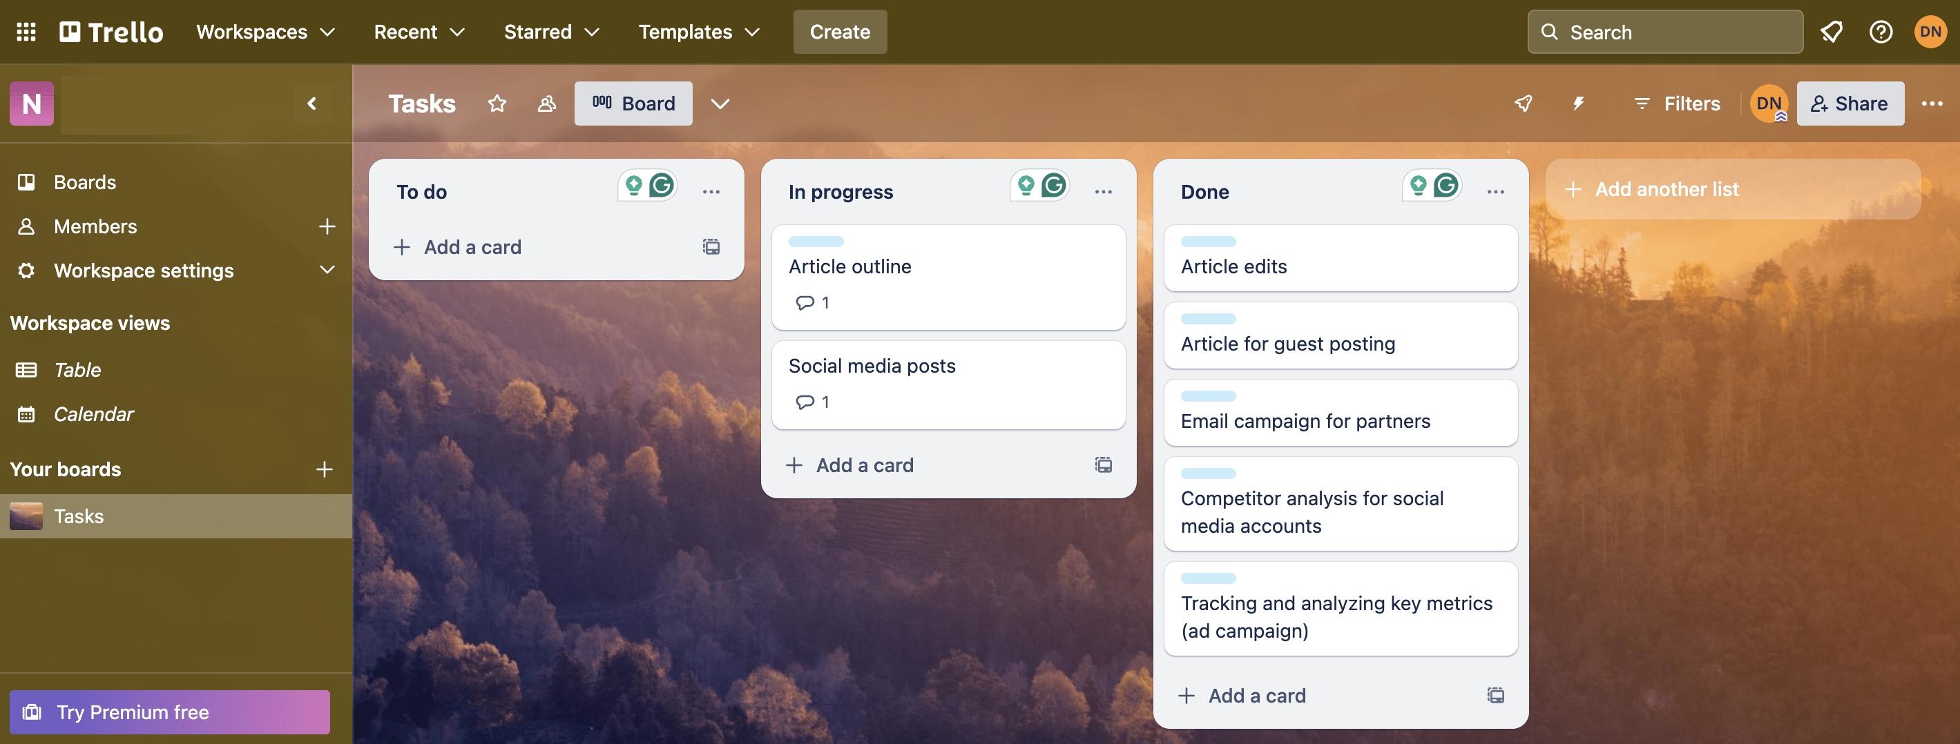Open the Filters button
The image size is (1960, 744).
pos(1677,104)
